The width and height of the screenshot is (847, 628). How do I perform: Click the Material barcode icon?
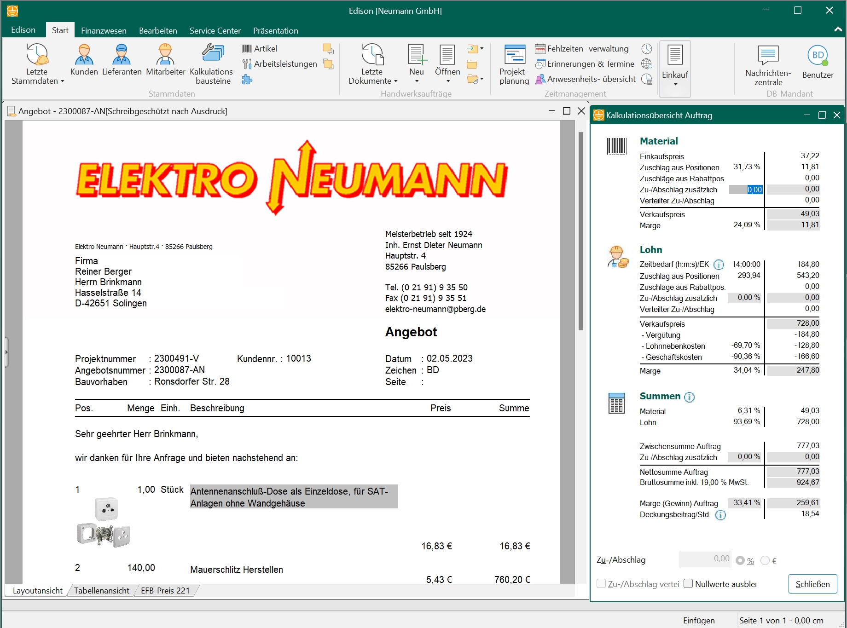(617, 146)
